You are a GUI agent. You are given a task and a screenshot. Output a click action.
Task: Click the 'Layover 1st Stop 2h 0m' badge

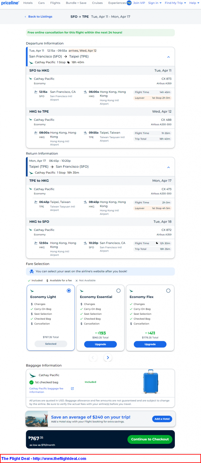(152, 98)
